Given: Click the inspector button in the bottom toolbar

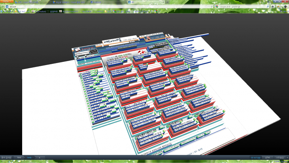Looking at the screenshot, I should click(6, 157).
